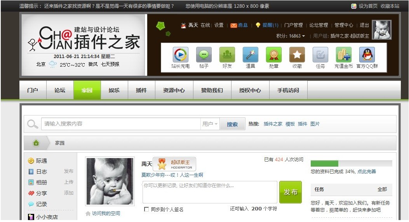This screenshot has height=222, width=409.
Task: Click the 搜索 search button
Action: (232, 124)
